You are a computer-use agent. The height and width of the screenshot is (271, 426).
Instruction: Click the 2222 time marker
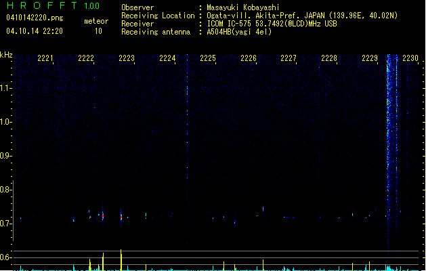tap(86, 58)
